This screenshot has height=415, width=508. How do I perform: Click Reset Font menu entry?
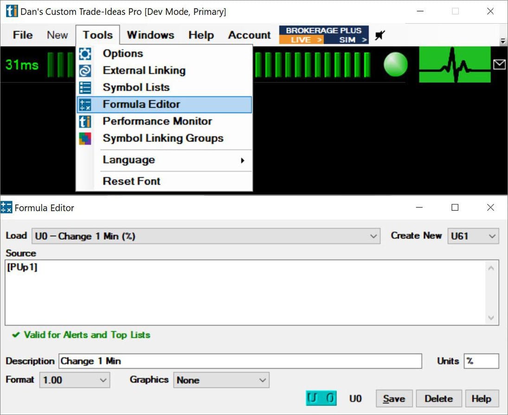pos(164,181)
